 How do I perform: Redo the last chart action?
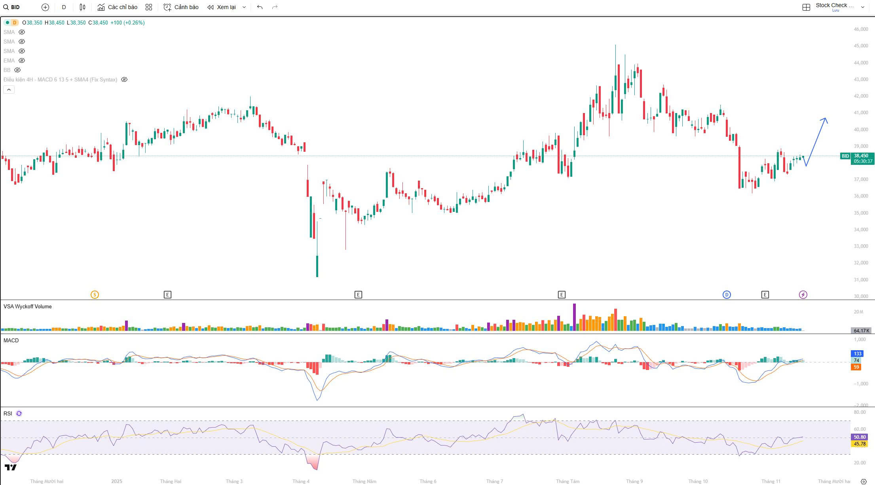275,7
